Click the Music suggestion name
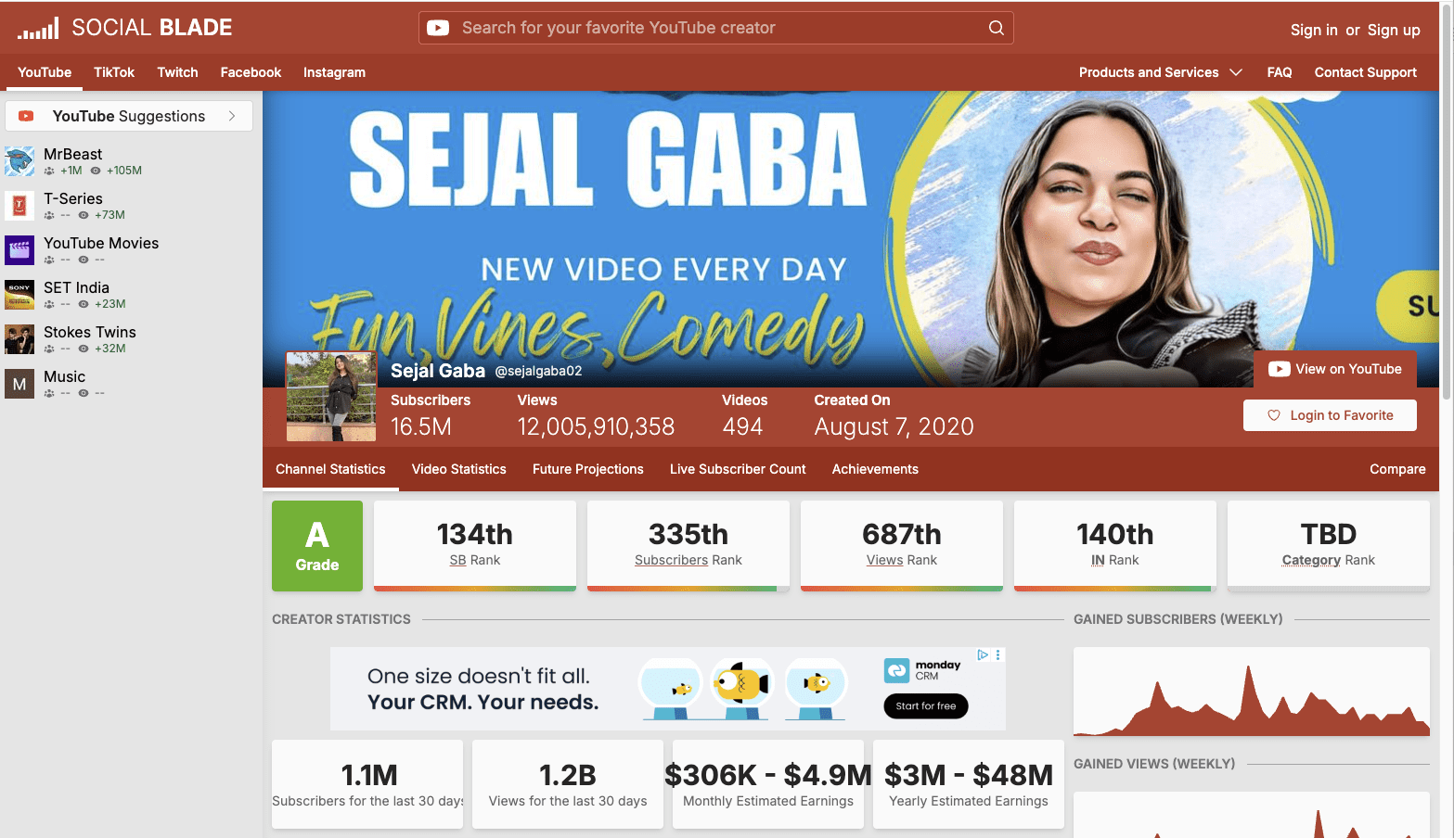The width and height of the screenshot is (1454, 838). pyautogui.click(x=65, y=376)
